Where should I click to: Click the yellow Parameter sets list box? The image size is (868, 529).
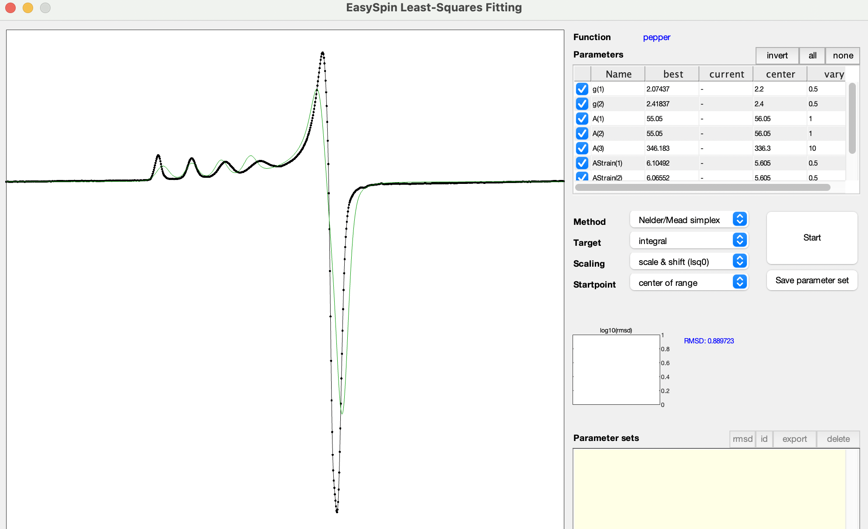point(709,489)
